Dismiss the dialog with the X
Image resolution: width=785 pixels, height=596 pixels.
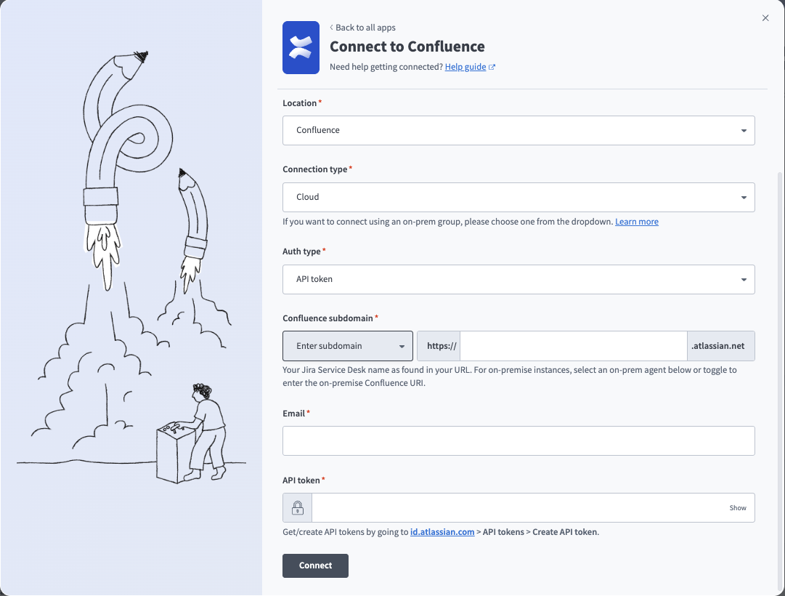765,18
